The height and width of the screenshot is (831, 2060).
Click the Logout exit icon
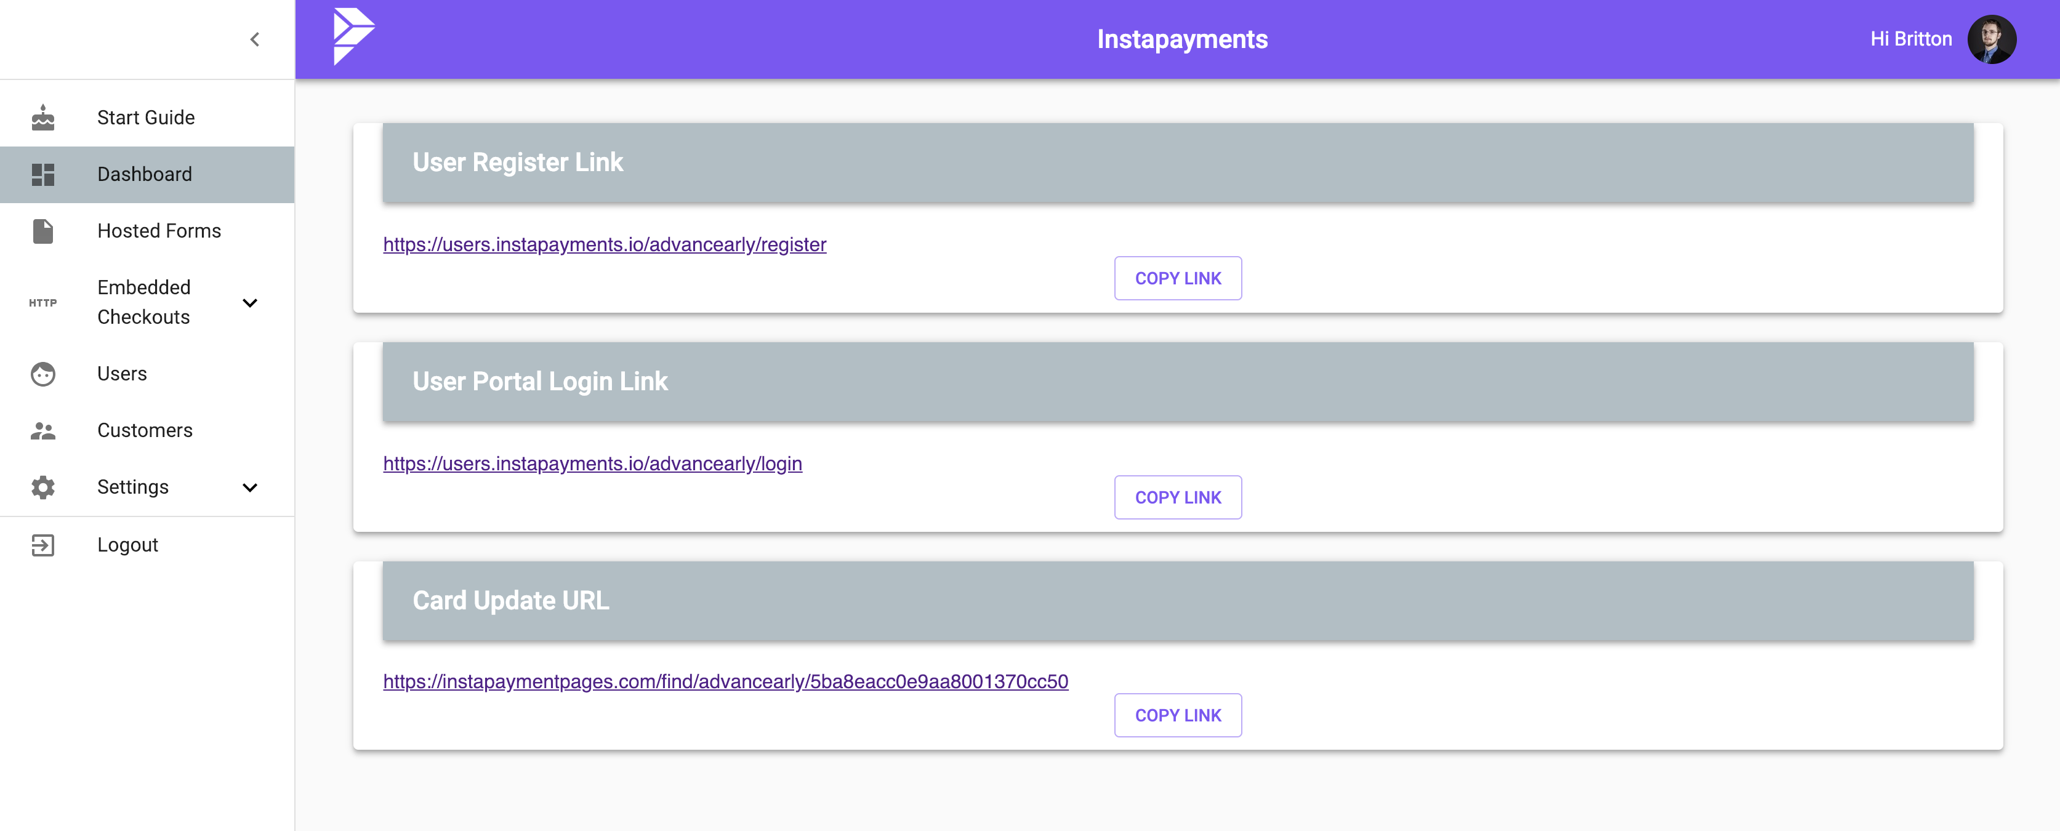coord(42,545)
